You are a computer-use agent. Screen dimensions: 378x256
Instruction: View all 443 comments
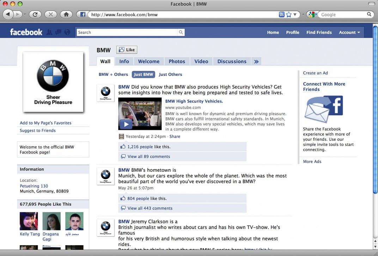point(150,208)
